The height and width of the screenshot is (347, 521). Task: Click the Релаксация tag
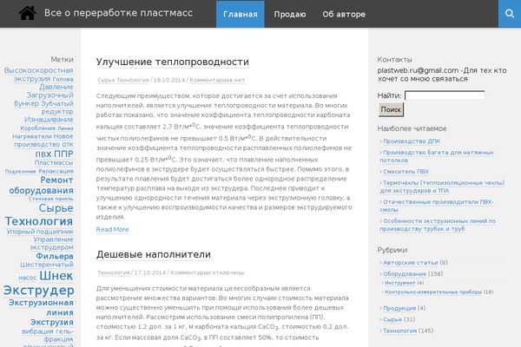click(x=56, y=172)
